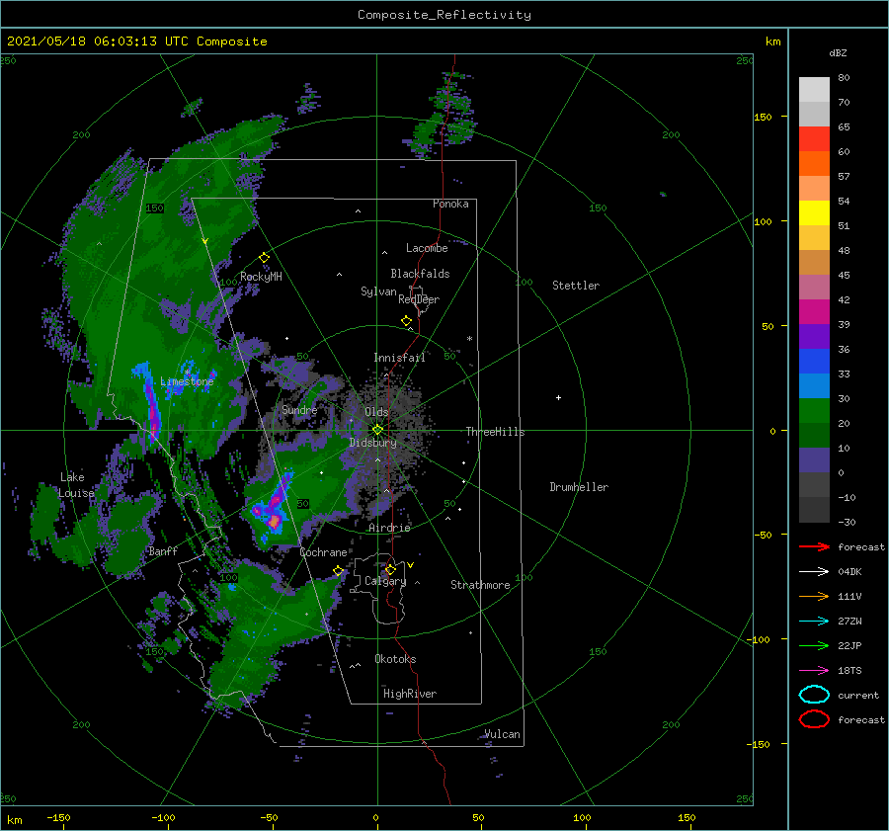Click the Vulcan town label

click(x=503, y=734)
